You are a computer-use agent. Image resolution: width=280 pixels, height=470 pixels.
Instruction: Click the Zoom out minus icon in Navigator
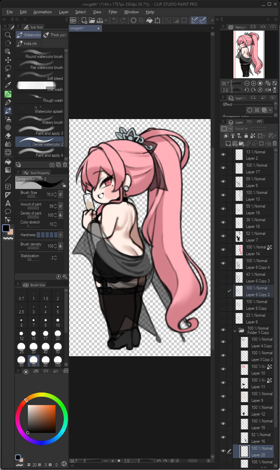(x=247, y=83)
